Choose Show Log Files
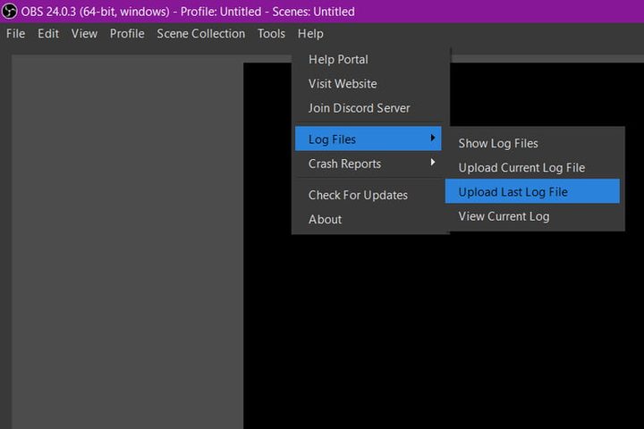This screenshot has width=644, height=429. (x=498, y=143)
